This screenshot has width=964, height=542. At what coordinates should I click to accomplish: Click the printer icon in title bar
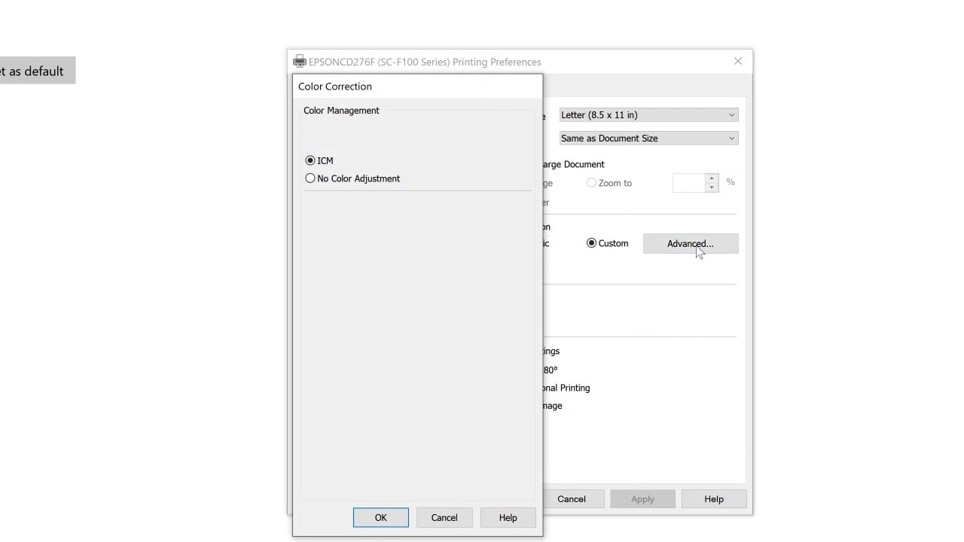coord(300,62)
